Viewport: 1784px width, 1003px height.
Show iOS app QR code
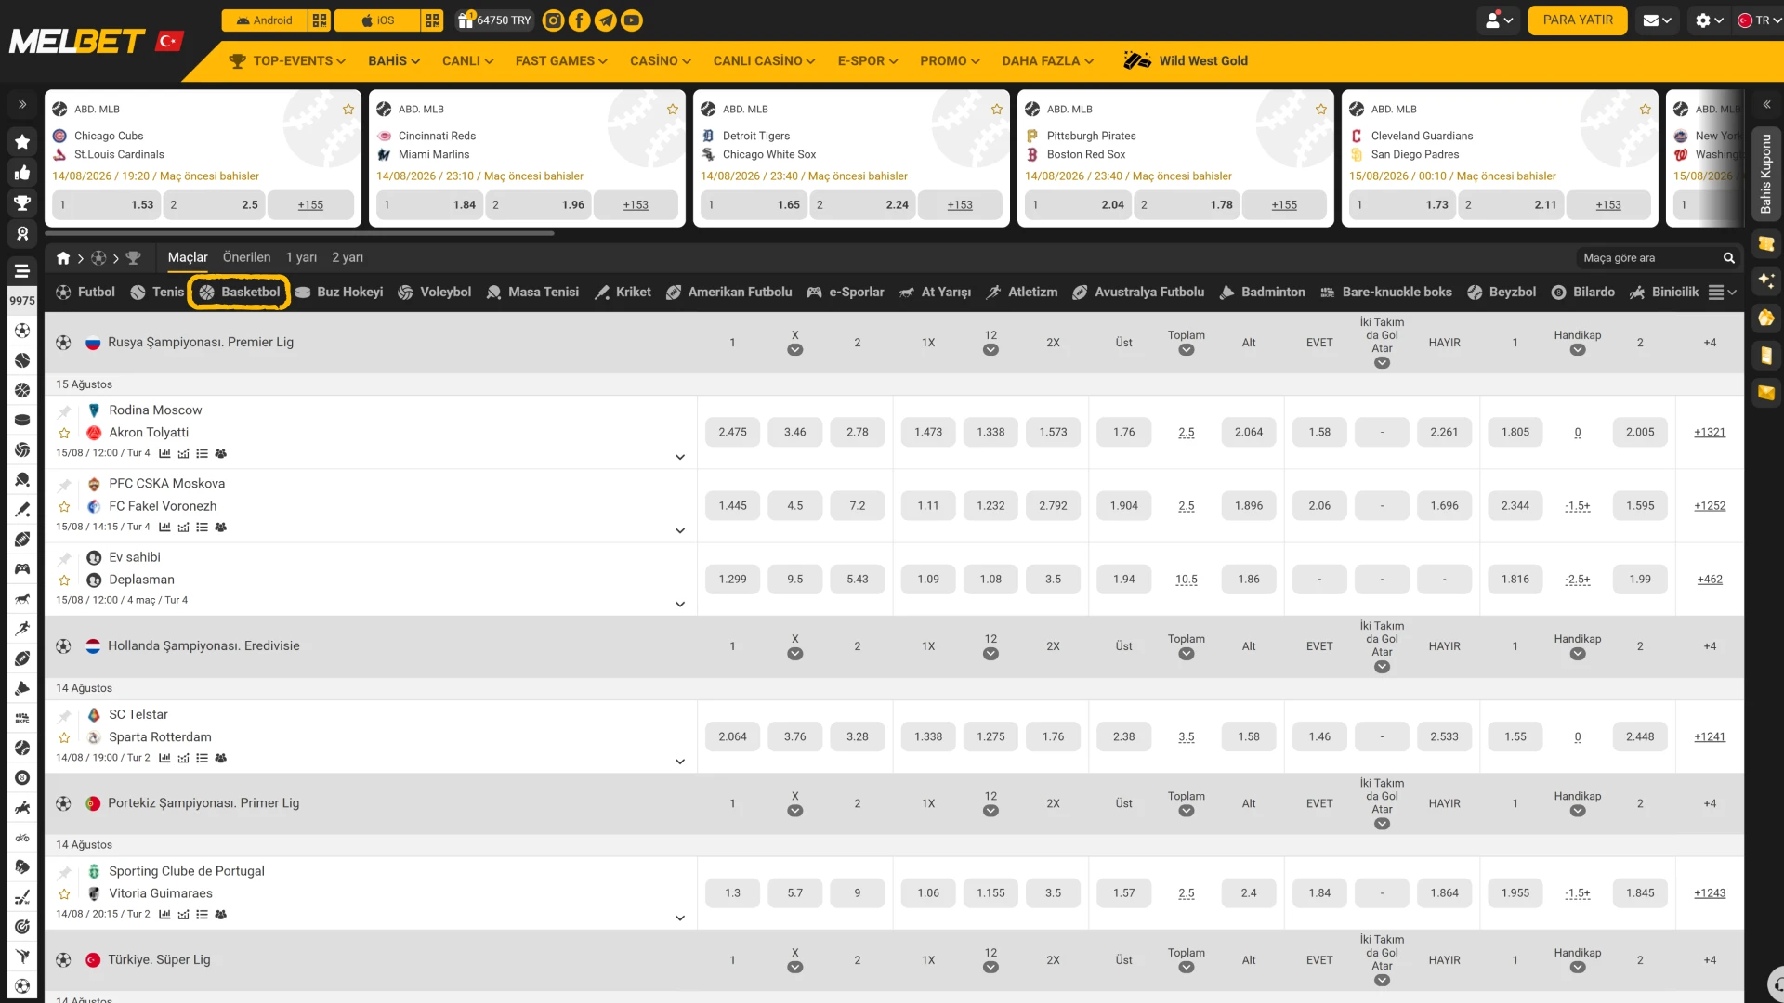(x=432, y=20)
